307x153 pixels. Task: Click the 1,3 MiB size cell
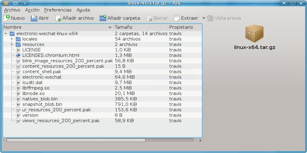123,55
